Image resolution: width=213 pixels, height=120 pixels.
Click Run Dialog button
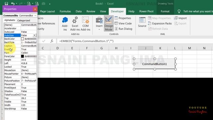tap(123, 29)
